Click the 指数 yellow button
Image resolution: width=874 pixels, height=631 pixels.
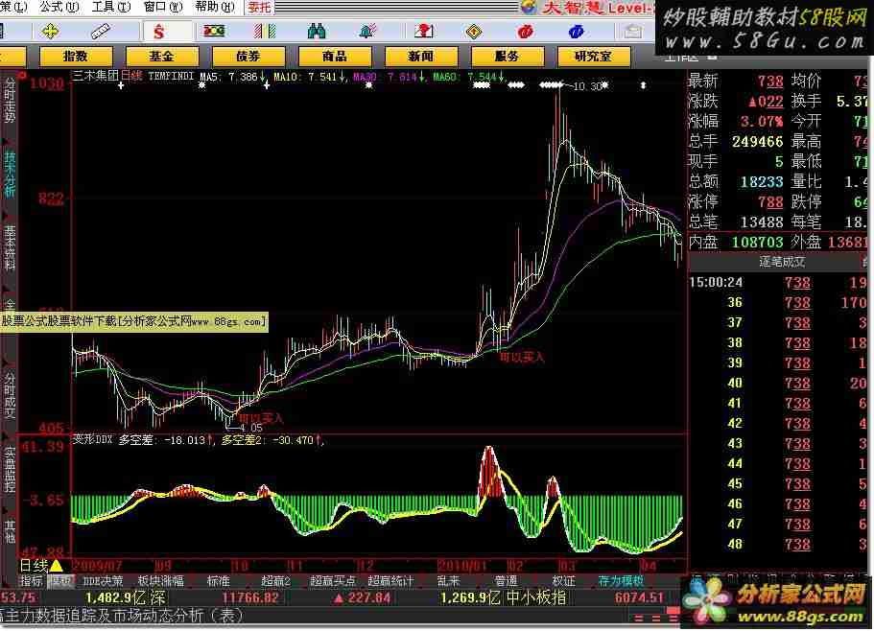click(x=76, y=57)
